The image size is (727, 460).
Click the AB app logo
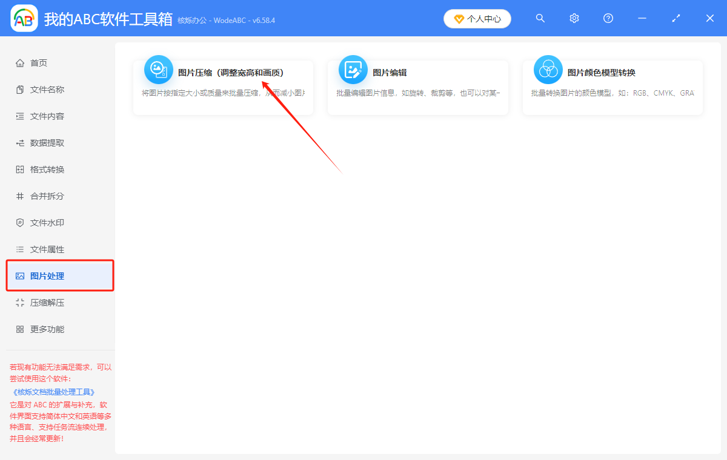pyautogui.click(x=24, y=18)
